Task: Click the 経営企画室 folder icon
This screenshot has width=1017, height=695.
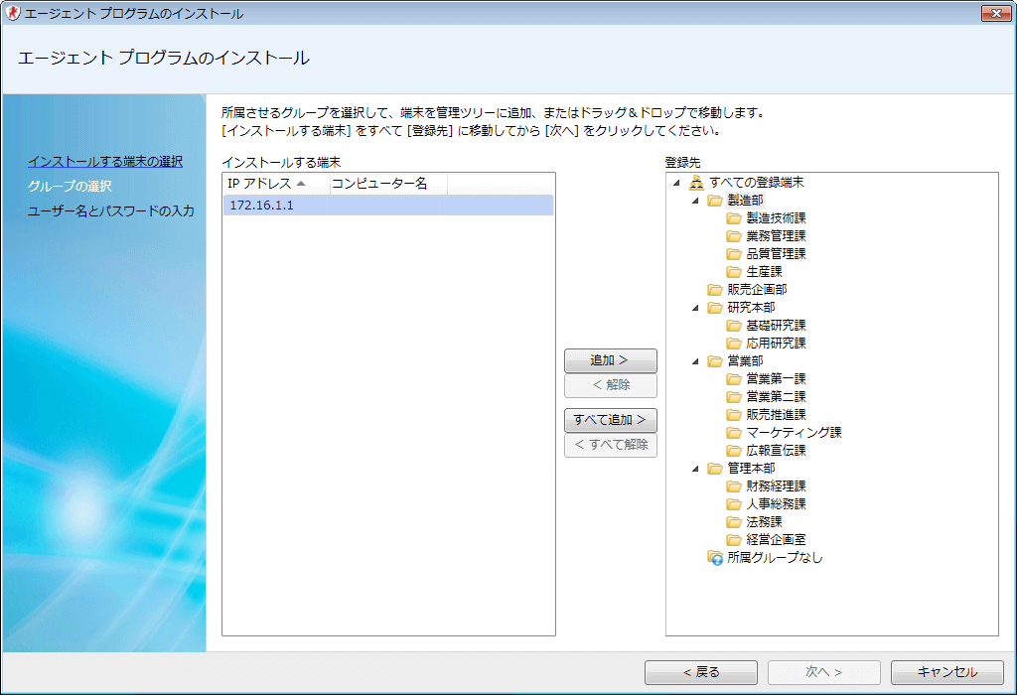Action: pyautogui.click(x=734, y=540)
